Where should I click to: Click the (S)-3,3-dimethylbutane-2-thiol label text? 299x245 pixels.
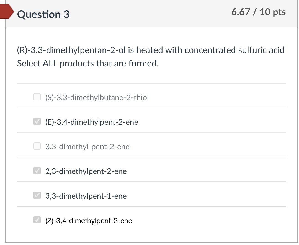[97, 97]
